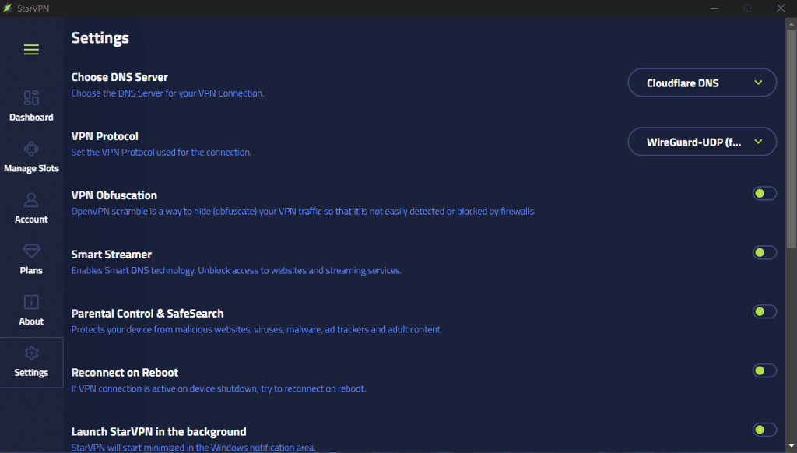Click the vertical scrollbar thumb
This screenshot has width=797, height=453.
click(792, 139)
